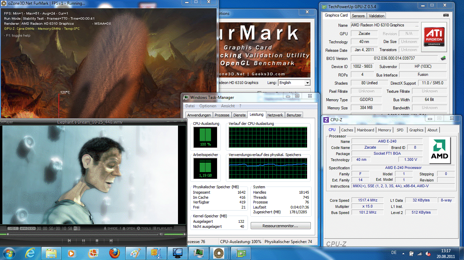
Task: Click the ATI Radeon logo in GPU-Z
Action: (x=434, y=37)
